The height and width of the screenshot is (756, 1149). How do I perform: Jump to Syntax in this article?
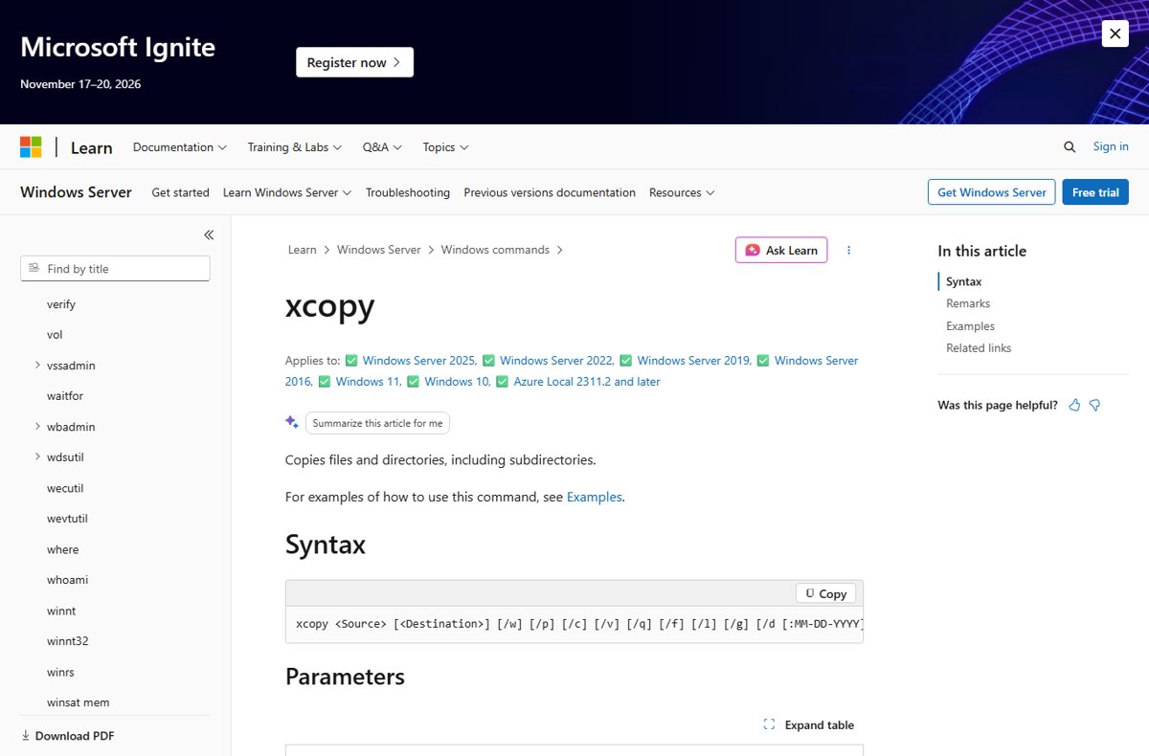pyautogui.click(x=964, y=281)
